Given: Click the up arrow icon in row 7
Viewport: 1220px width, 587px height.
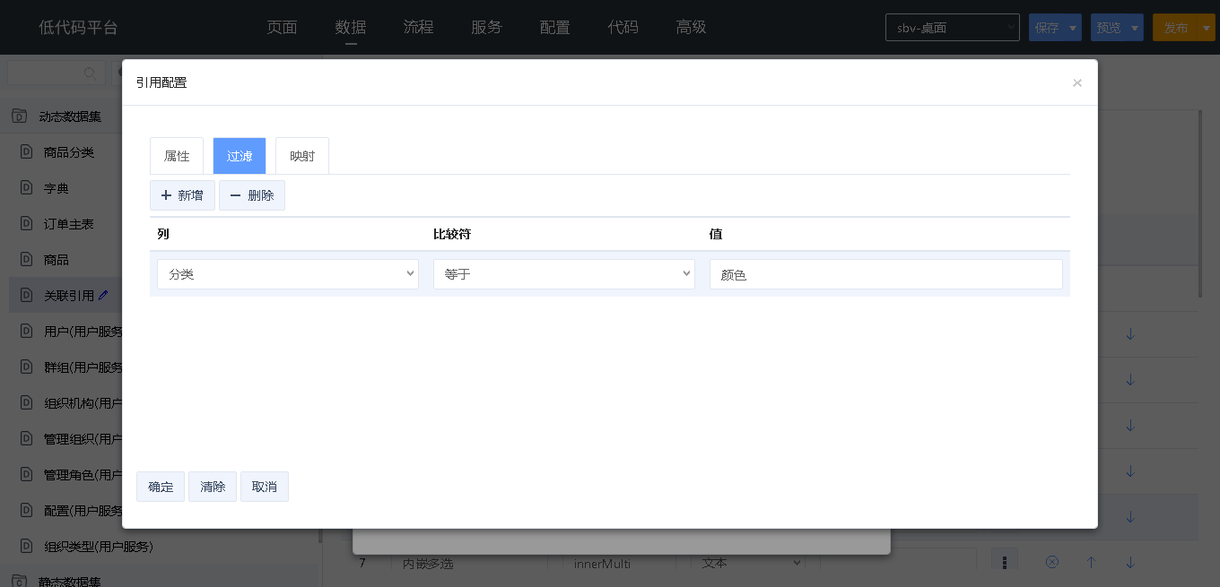Looking at the screenshot, I should point(1092,562).
